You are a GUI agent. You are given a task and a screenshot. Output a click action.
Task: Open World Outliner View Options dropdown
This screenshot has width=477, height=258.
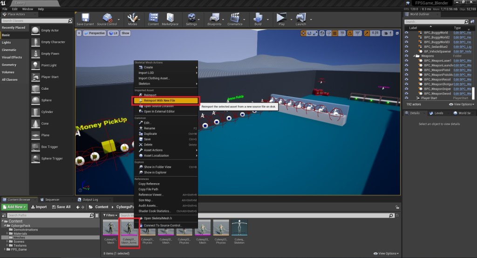(460, 104)
